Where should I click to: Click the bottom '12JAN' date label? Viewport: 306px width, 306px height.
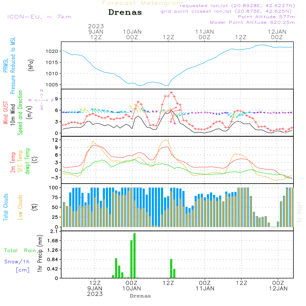278,289
